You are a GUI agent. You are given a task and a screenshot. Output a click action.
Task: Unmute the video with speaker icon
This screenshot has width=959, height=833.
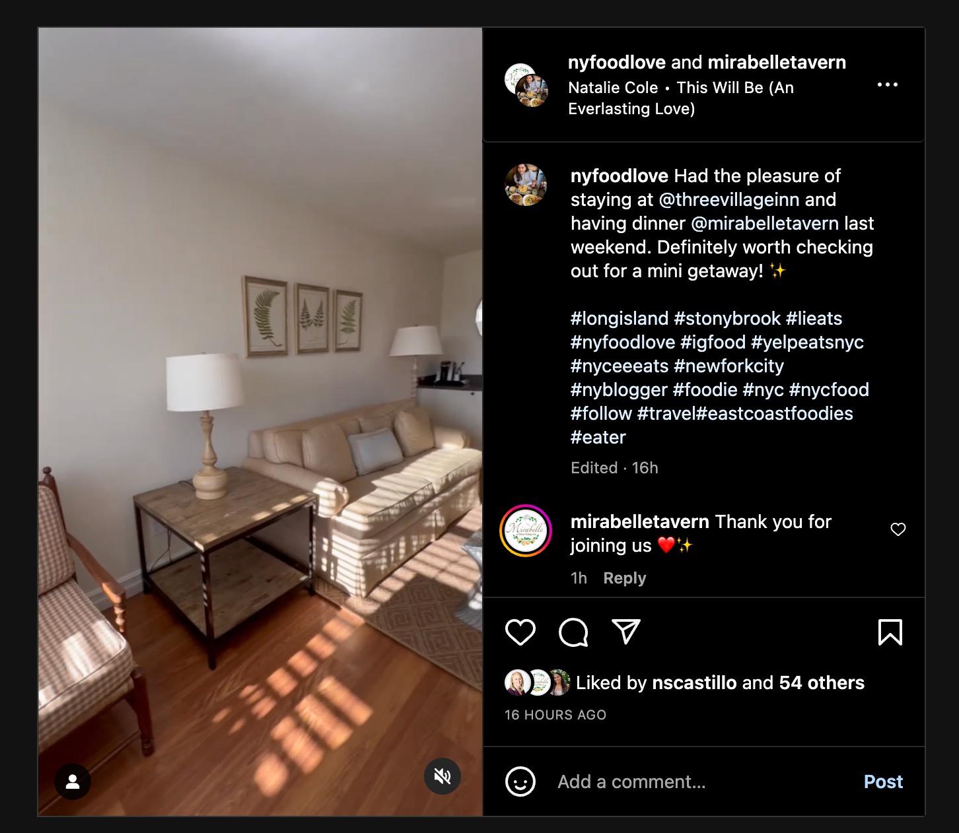click(442, 776)
